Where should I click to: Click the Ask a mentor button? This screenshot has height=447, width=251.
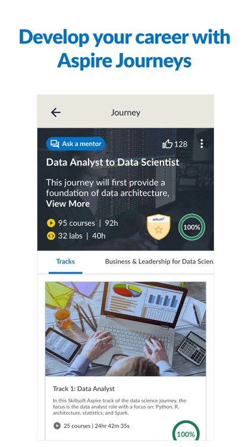76,144
